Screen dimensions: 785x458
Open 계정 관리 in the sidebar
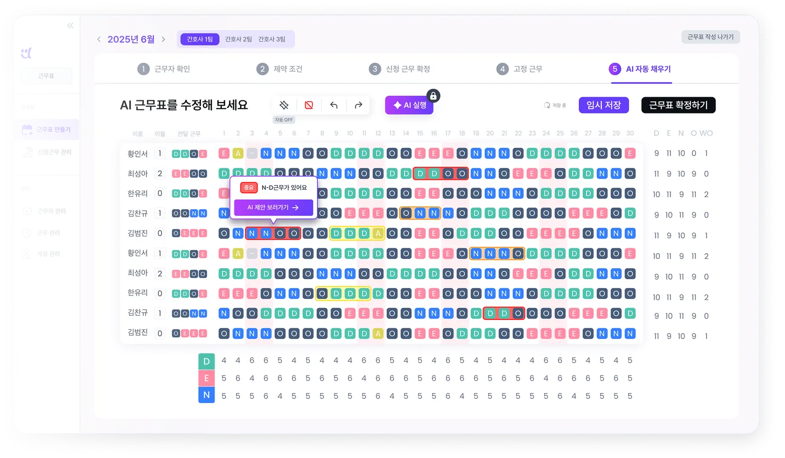[42, 254]
